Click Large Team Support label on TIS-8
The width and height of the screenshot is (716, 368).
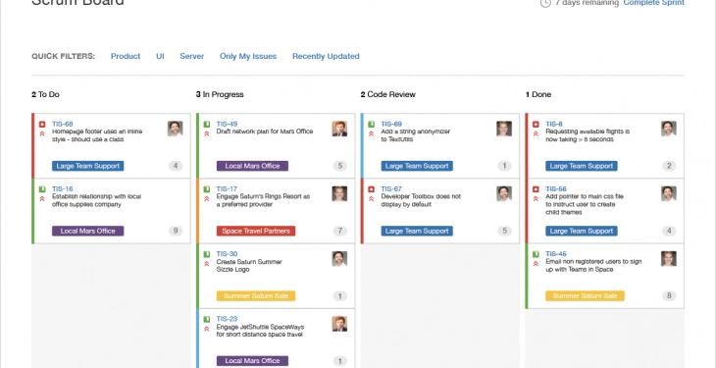[x=582, y=166]
